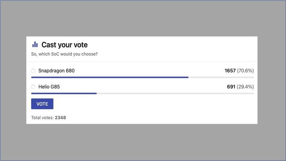Click the Snapdragon 680 option label
Screen dimensions: 286x161
point(56,71)
